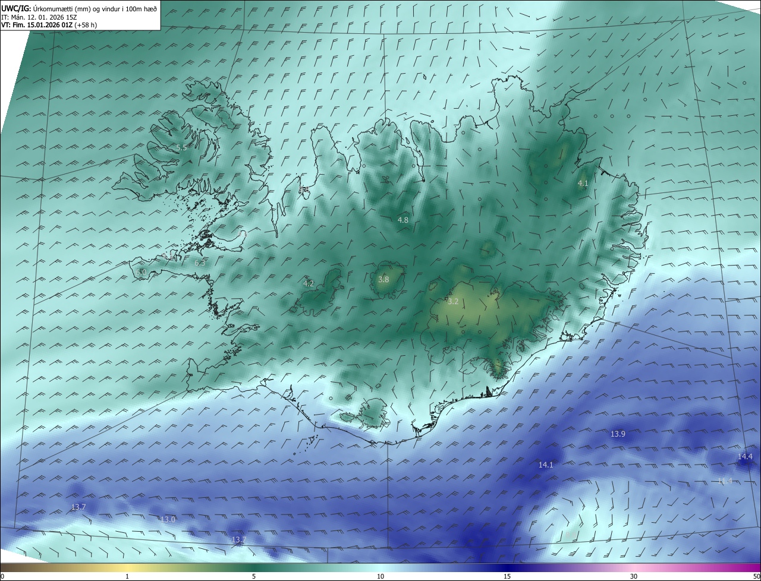Select the 3.2 value on the large glacier
Viewport: 761px width, 581px height.
click(453, 302)
